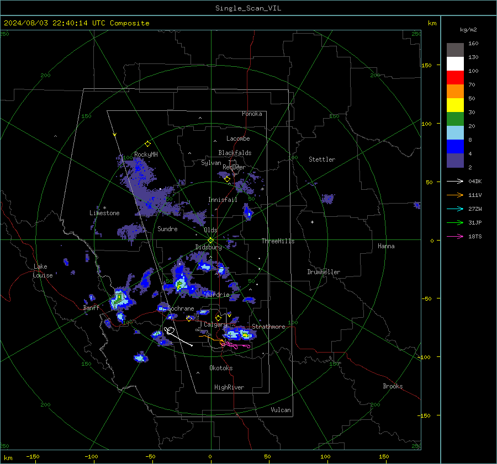Viewport: 497px width, 464px height.
Task: Click the Banff city label
Action: point(91,307)
